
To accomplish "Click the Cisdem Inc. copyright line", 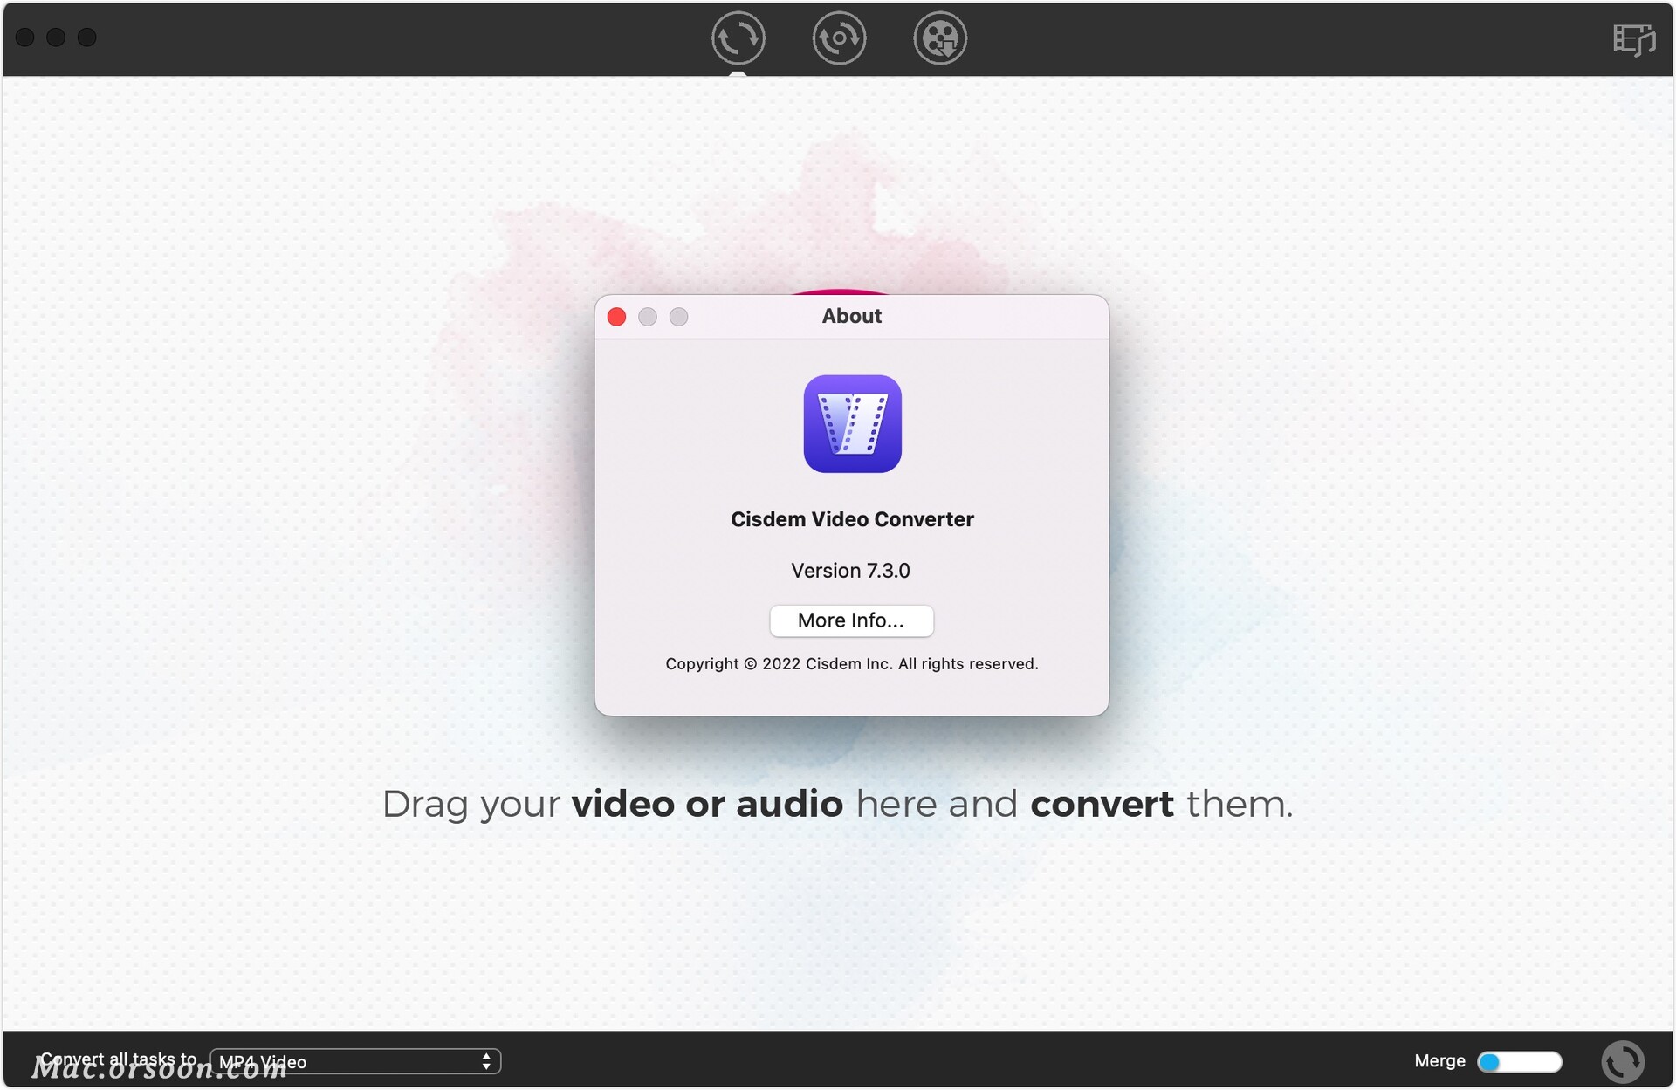I will pyautogui.click(x=851, y=664).
